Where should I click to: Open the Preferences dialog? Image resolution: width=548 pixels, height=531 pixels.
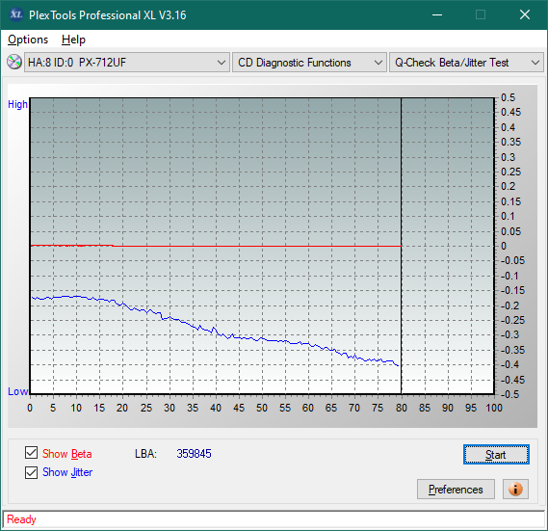(456, 489)
